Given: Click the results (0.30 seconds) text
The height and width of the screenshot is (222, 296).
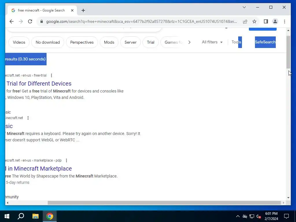Looking at the screenshot, I should [x=25, y=59].
